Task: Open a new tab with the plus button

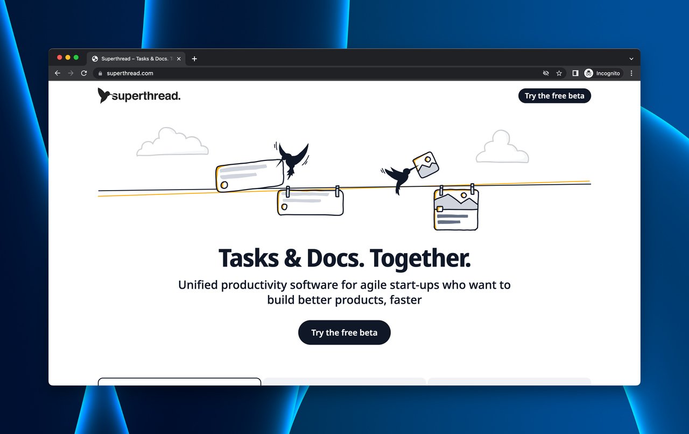Action: click(194, 59)
